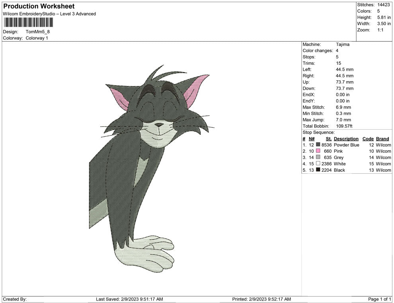Click the stitch count 8536
This screenshot has width=394, height=303.
(327, 145)
